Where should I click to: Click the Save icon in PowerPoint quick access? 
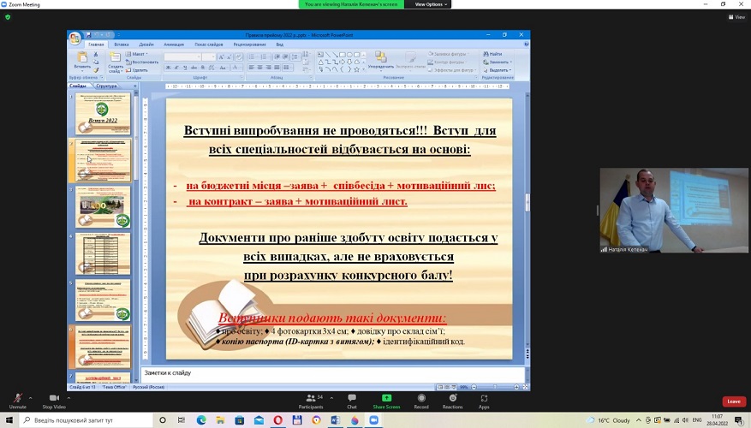click(x=88, y=35)
